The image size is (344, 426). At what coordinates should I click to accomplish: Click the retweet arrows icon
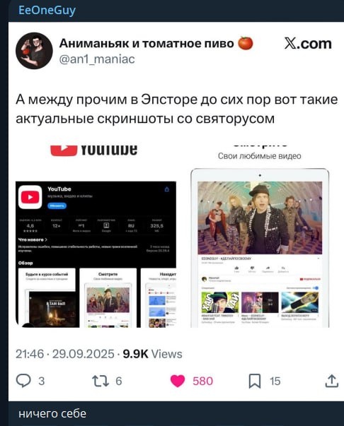(101, 381)
